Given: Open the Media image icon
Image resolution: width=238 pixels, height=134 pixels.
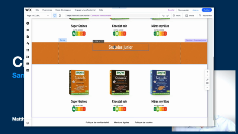Looking at the screenshot, I should pos(28,64).
